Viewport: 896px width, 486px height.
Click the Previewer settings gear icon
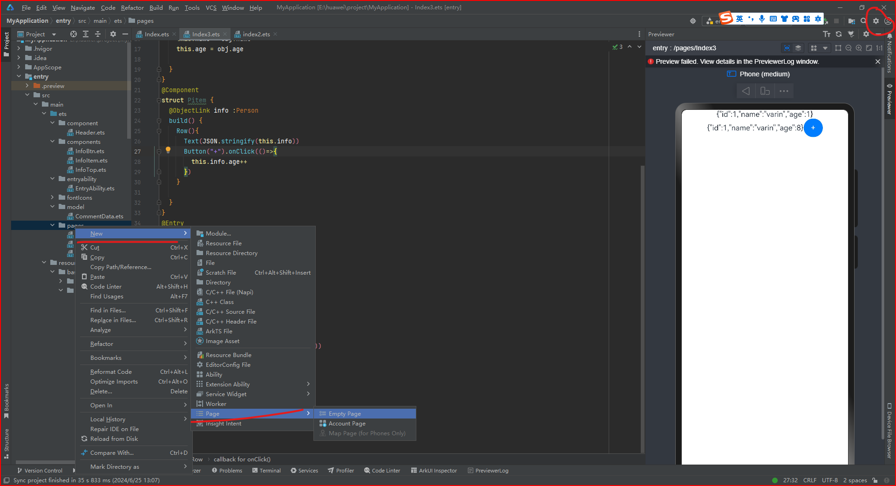coord(866,34)
